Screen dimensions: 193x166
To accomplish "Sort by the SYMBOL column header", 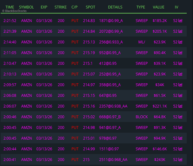I will tap(26, 7).
